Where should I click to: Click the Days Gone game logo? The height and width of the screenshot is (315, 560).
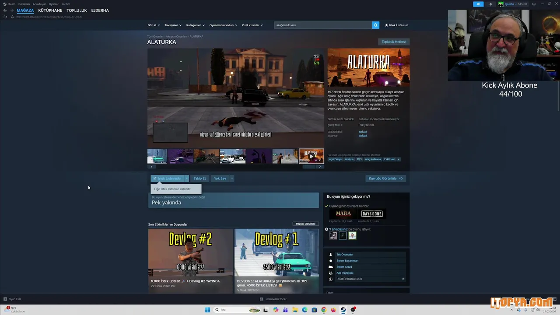click(372, 213)
